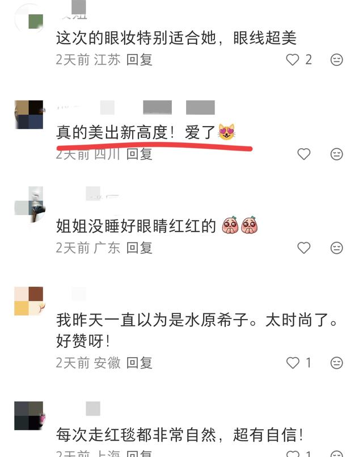Reply to the 安徽 comment via 回复

[x=139, y=363]
